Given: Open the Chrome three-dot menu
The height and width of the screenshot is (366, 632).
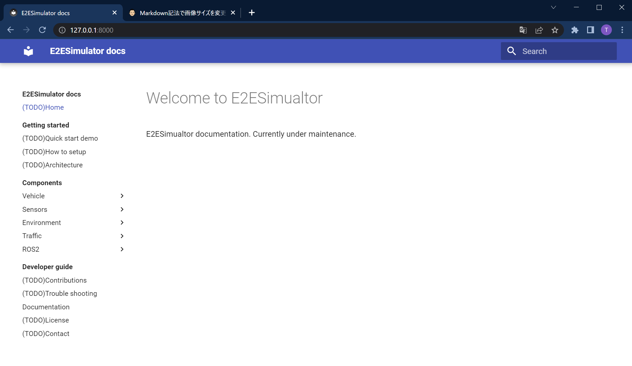Looking at the screenshot, I should tap(622, 30).
